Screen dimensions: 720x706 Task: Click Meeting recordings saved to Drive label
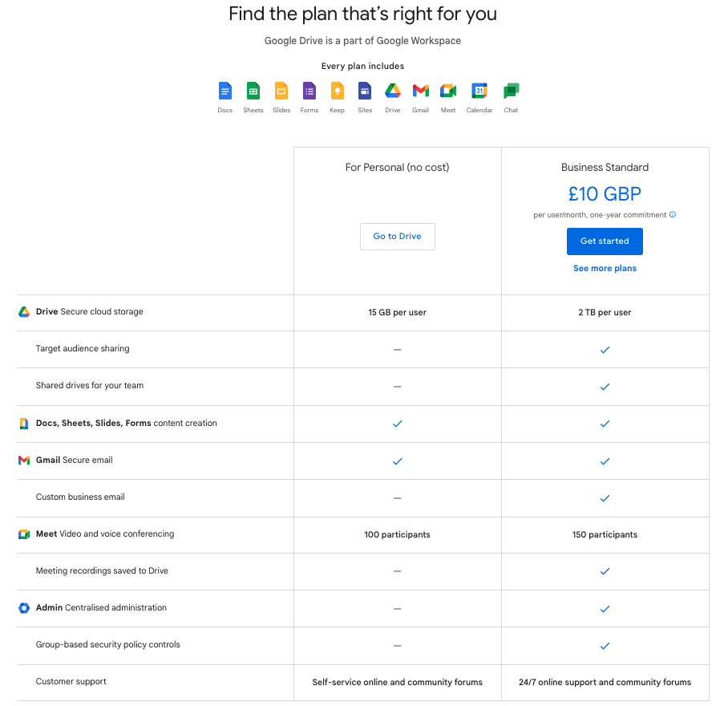[x=102, y=570]
